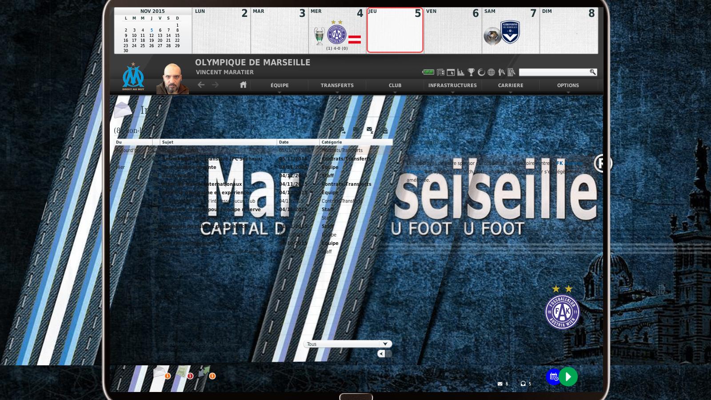Screen dimensions: 711x400
Task: Click the headset counter showing 5
Action: [526, 384]
